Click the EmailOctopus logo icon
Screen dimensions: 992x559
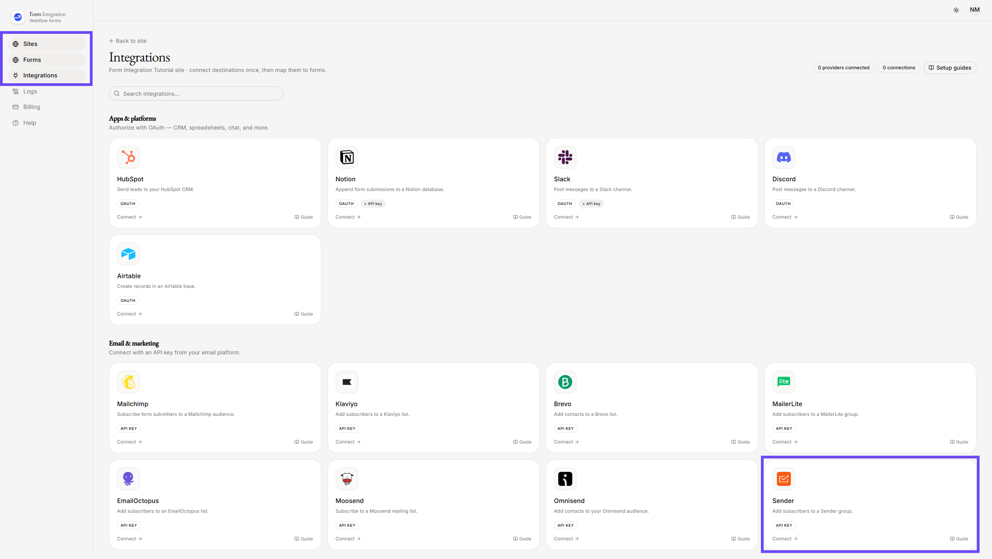coord(128,479)
